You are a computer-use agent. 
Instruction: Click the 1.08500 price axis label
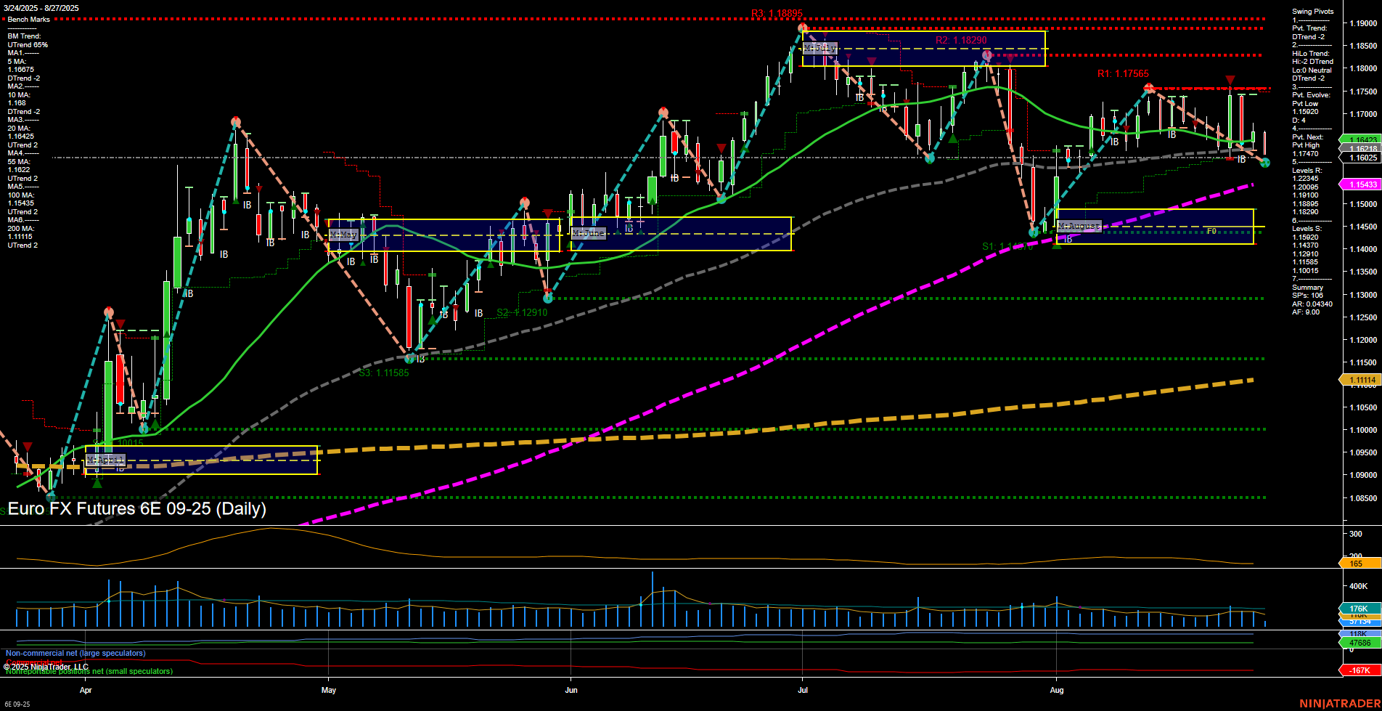[1362, 498]
